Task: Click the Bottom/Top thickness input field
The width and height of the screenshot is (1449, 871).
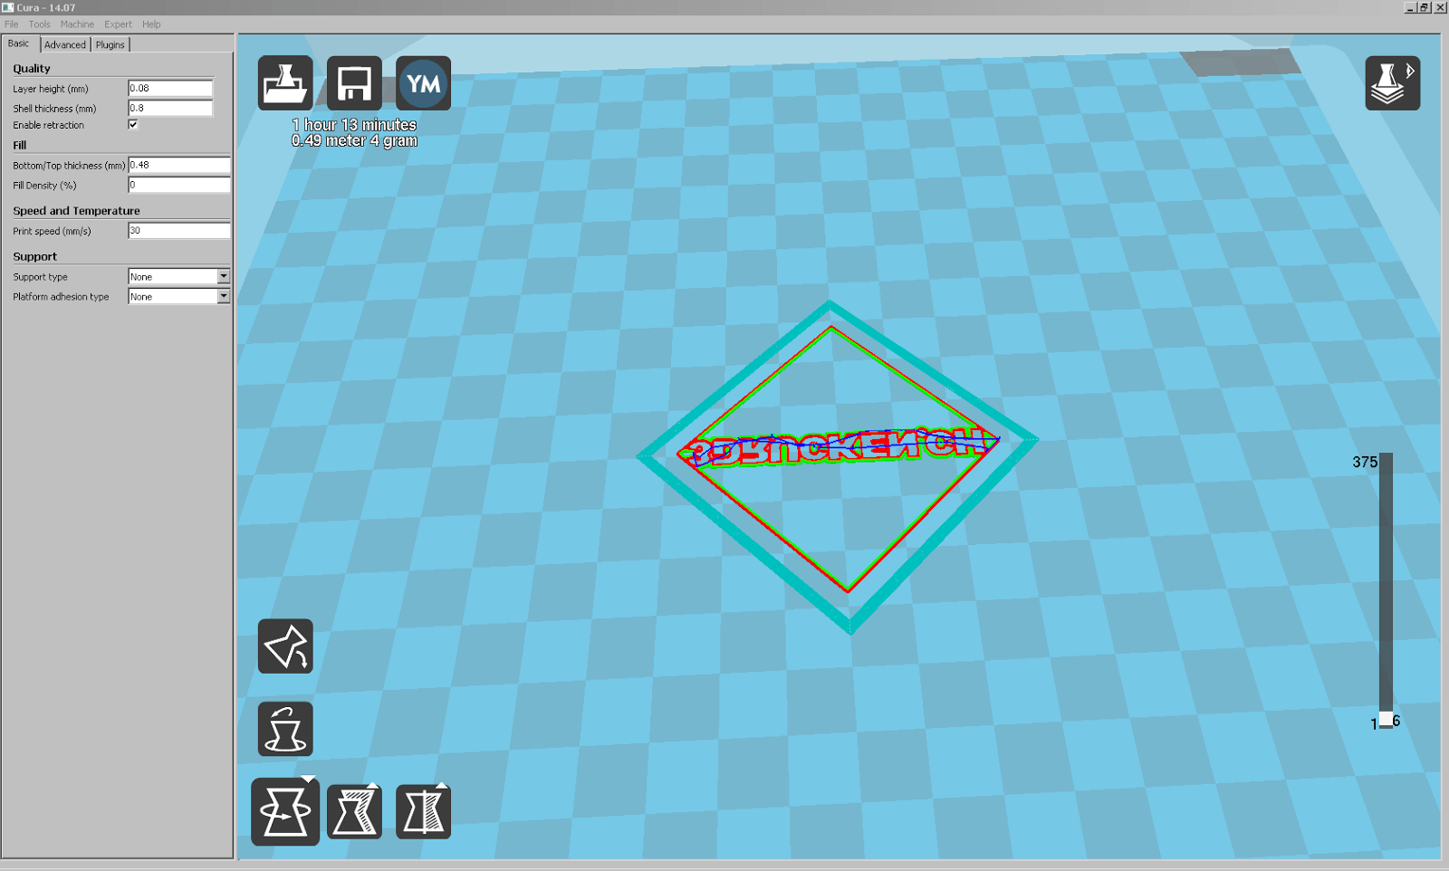Action: coord(178,166)
